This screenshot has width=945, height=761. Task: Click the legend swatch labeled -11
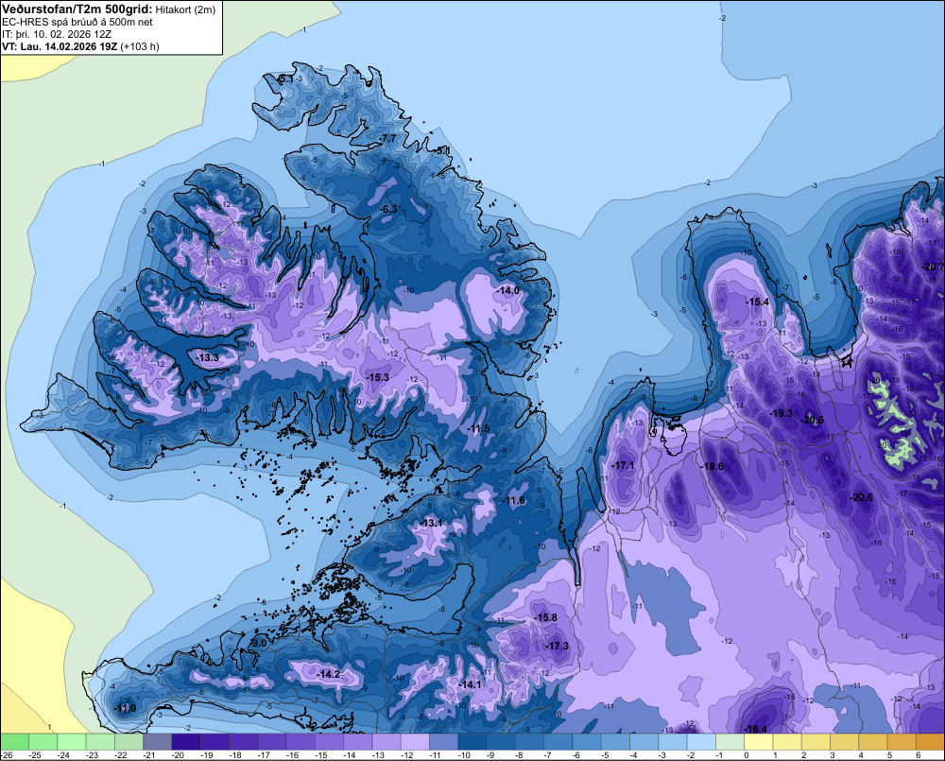[443, 742]
